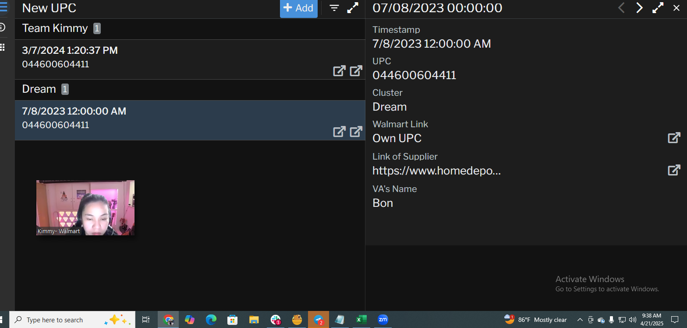Go to the next record arrow
This screenshot has height=328, width=687.
tap(639, 8)
